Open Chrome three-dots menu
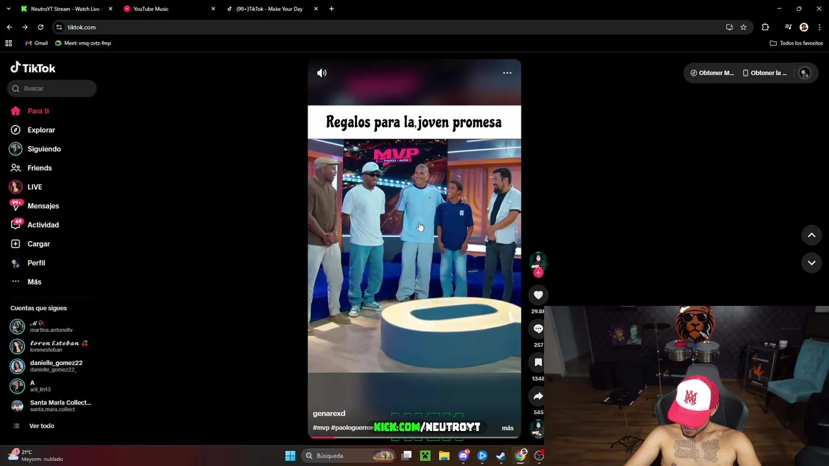 820,27
